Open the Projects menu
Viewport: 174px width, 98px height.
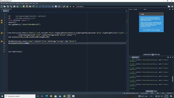27,4
